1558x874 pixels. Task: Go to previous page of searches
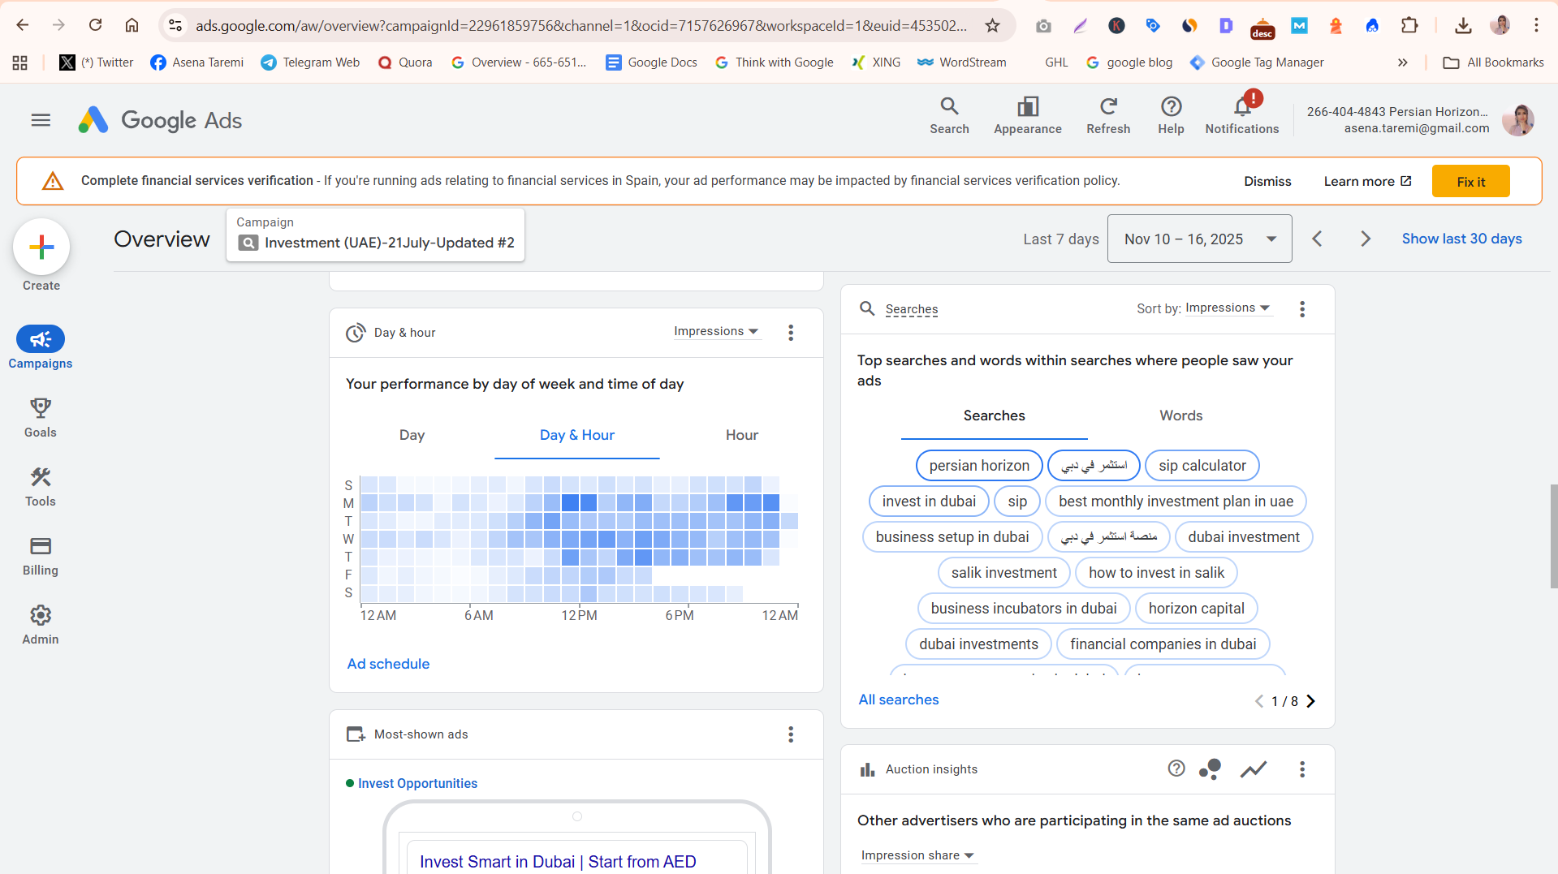pyautogui.click(x=1259, y=701)
